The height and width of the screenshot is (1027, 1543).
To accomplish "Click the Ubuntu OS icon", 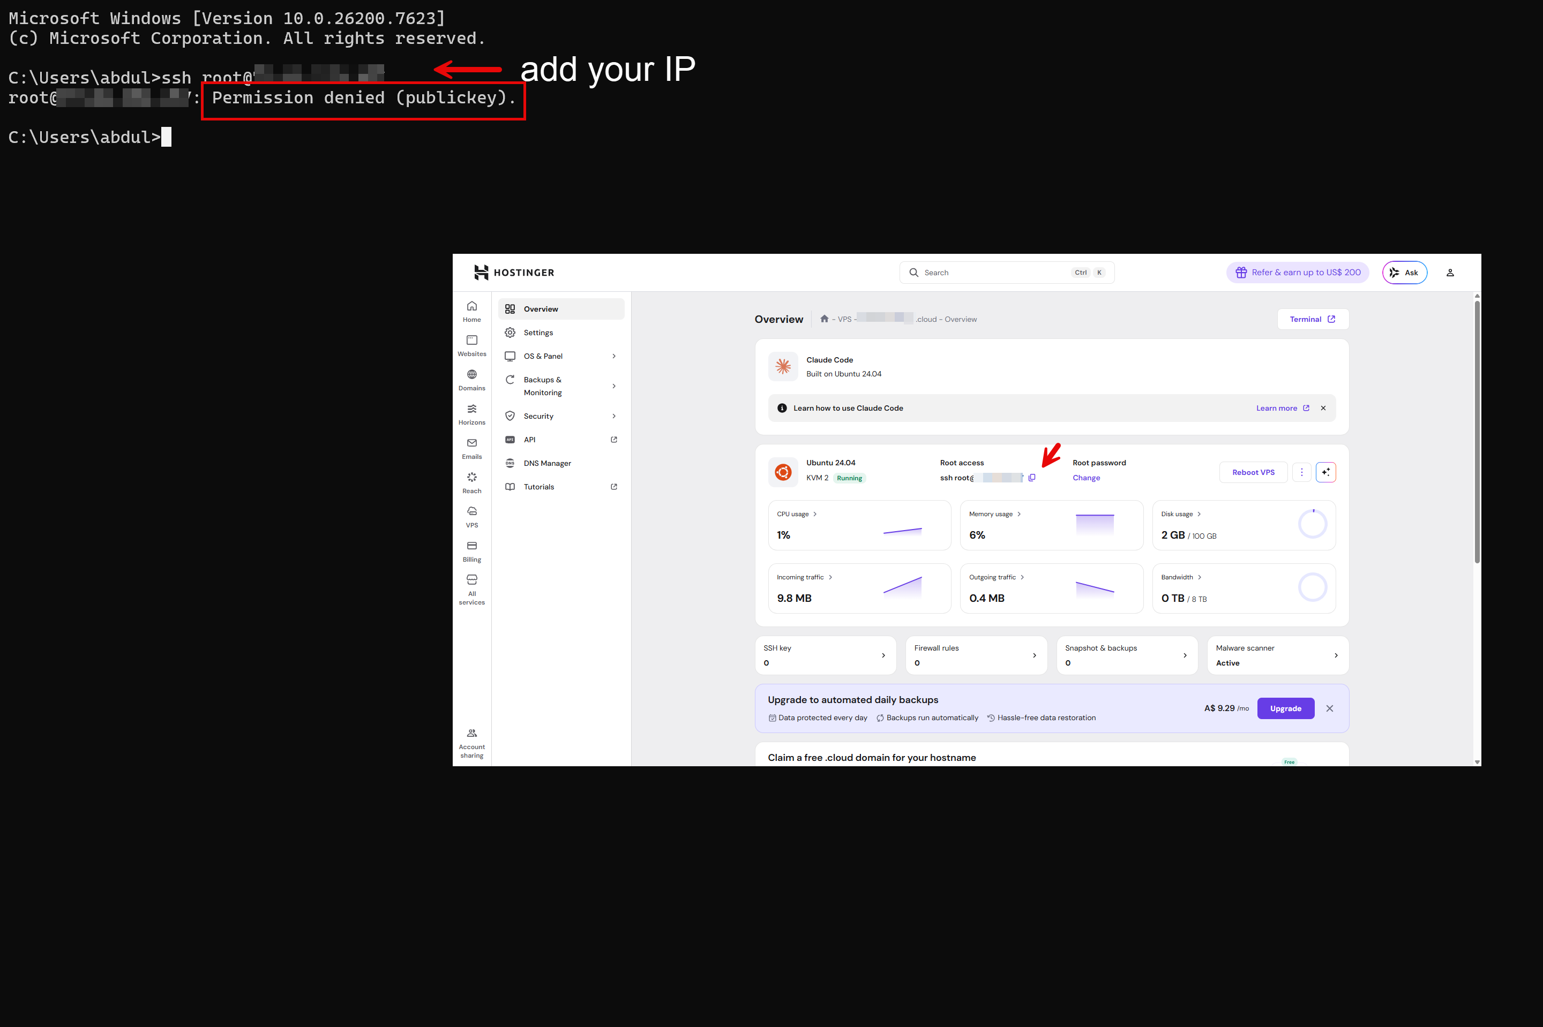I will [783, 472].
